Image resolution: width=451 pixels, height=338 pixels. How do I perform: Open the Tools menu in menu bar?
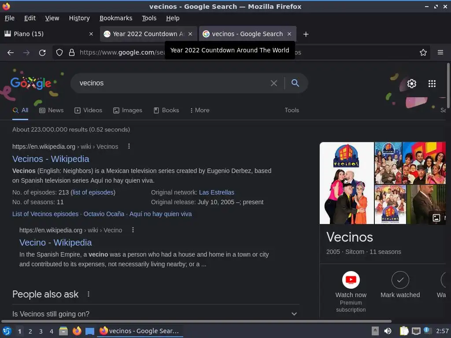coord(149,18)
